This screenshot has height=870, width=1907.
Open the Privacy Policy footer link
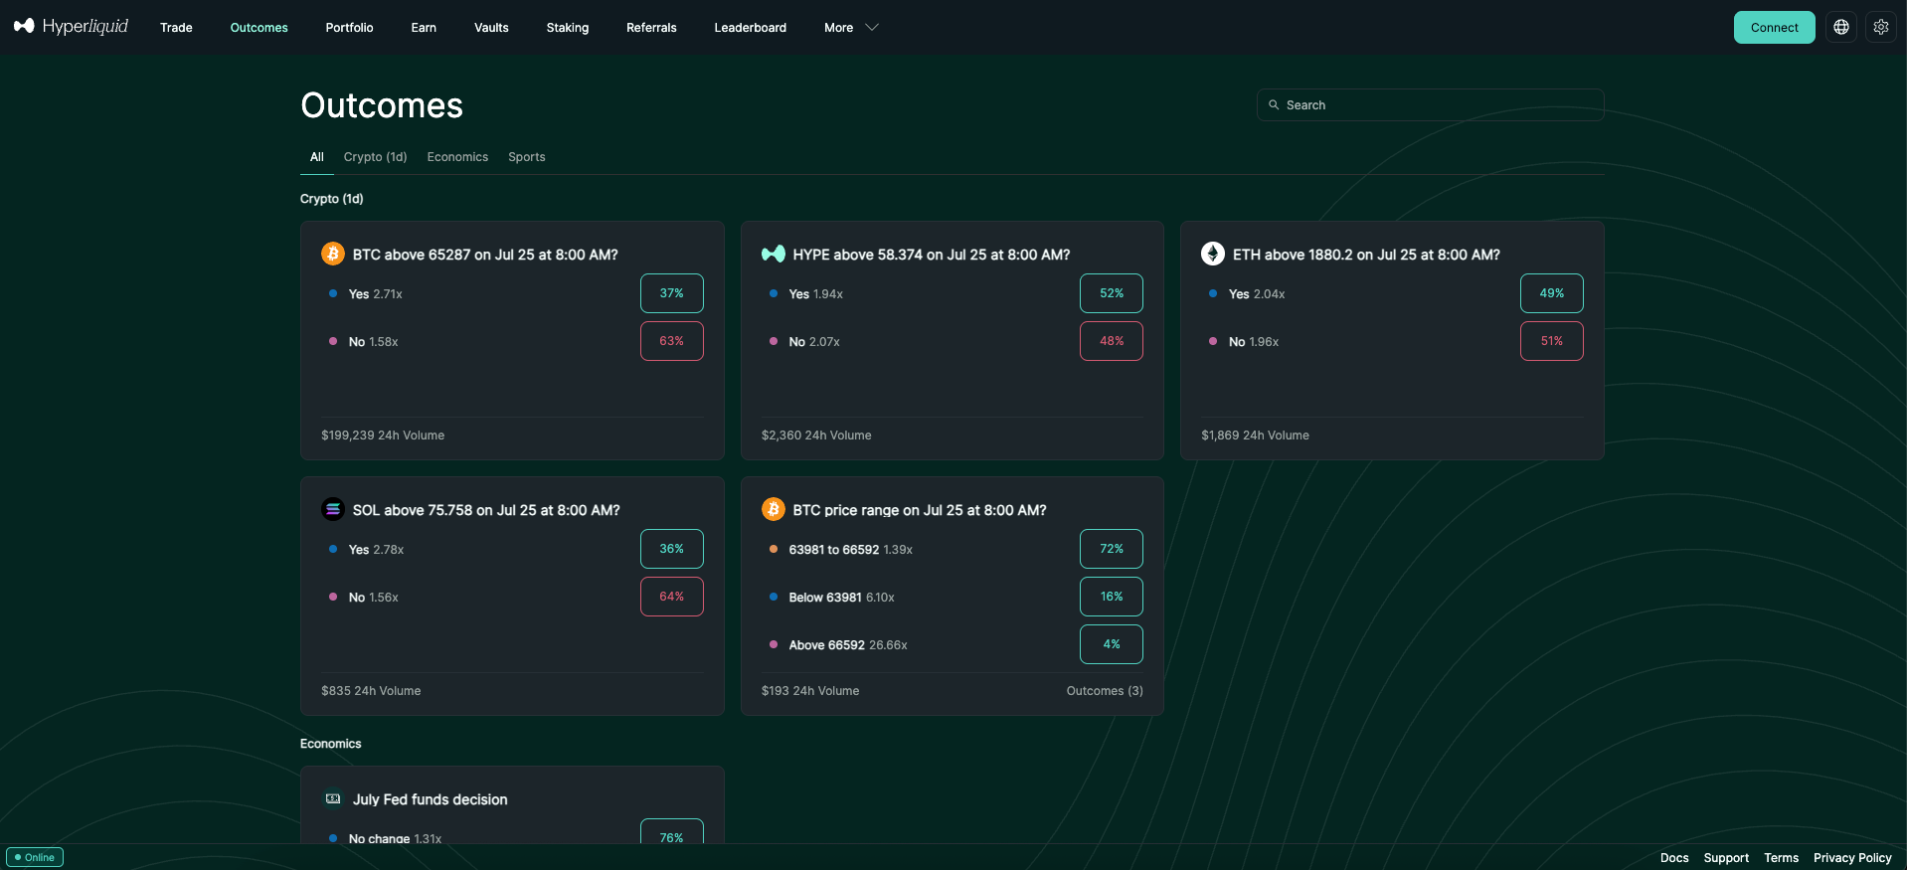[1852, 858]
